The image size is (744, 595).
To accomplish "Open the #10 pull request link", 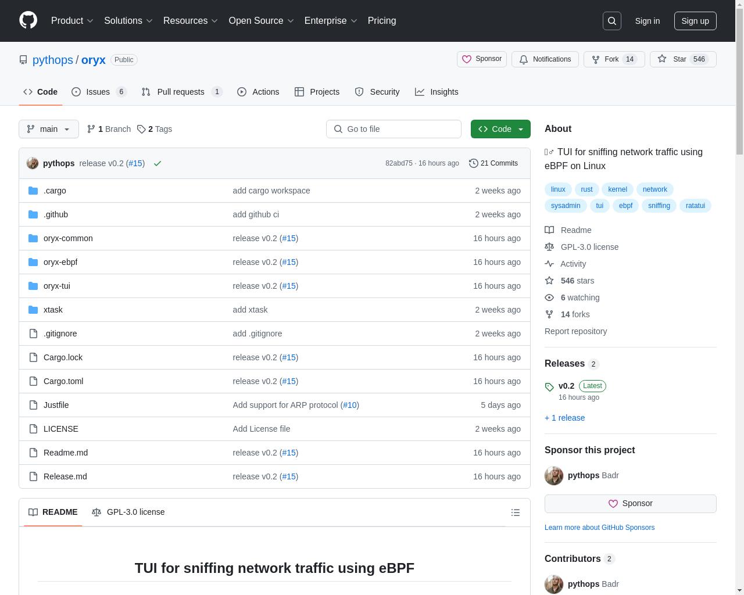I will tap(349, 405).
